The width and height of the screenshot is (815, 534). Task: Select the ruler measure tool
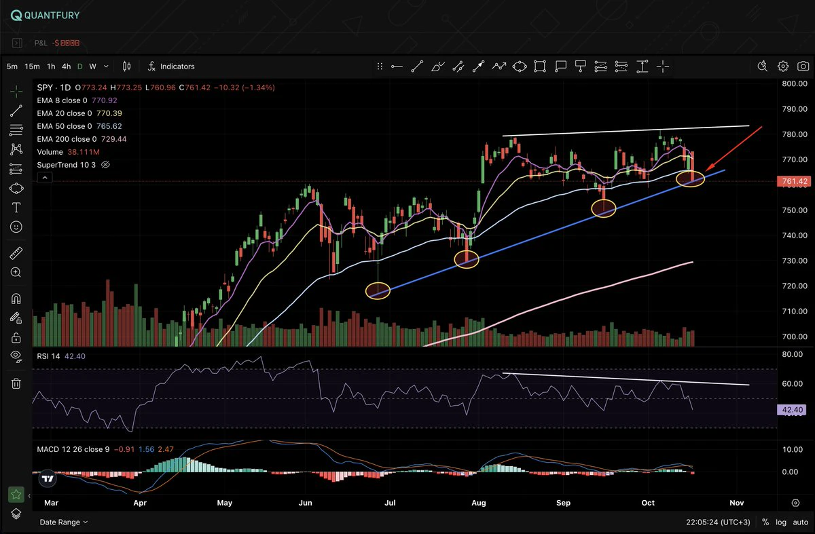[x=16, y=253]
